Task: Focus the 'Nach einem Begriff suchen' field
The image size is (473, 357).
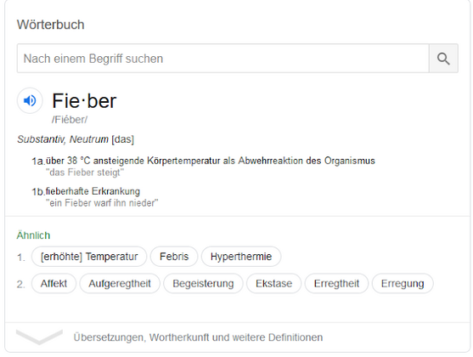Action: pyautogui.click(x=223, y=59)
